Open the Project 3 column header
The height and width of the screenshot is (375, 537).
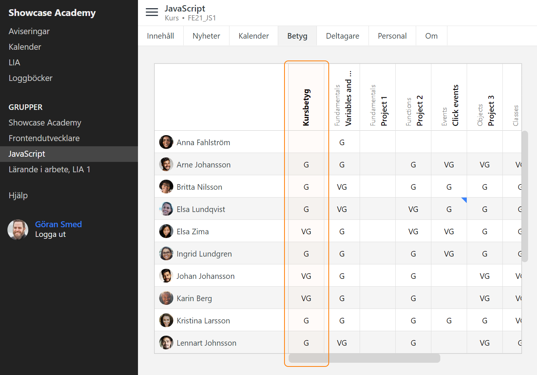tap(491, 110)
